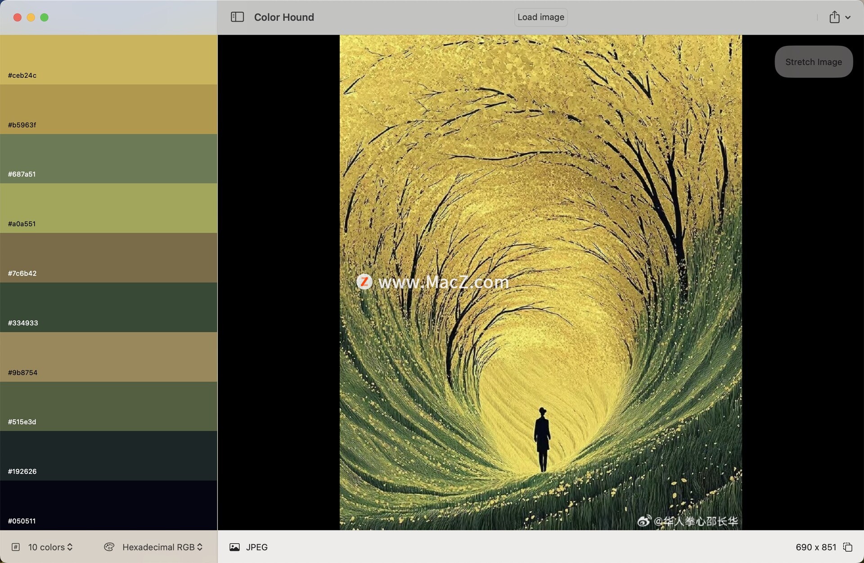Close the window with red button

click(18, 17)
